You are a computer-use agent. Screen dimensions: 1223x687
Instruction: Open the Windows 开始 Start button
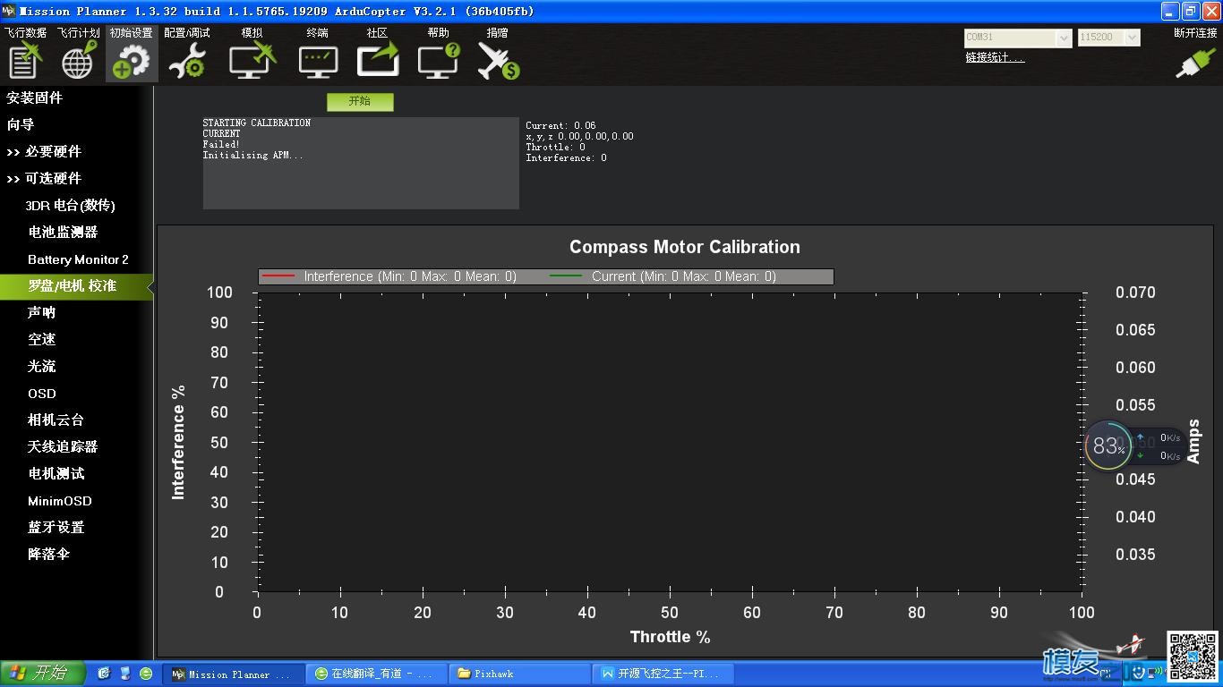coord(42,673)
